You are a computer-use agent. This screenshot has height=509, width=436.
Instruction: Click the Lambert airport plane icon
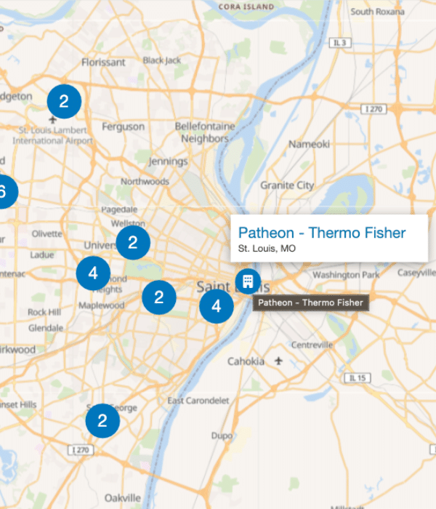point(52,120)
